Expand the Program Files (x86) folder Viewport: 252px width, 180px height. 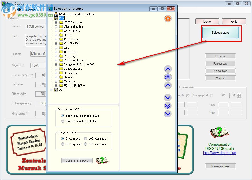click(x=56, y=64)
